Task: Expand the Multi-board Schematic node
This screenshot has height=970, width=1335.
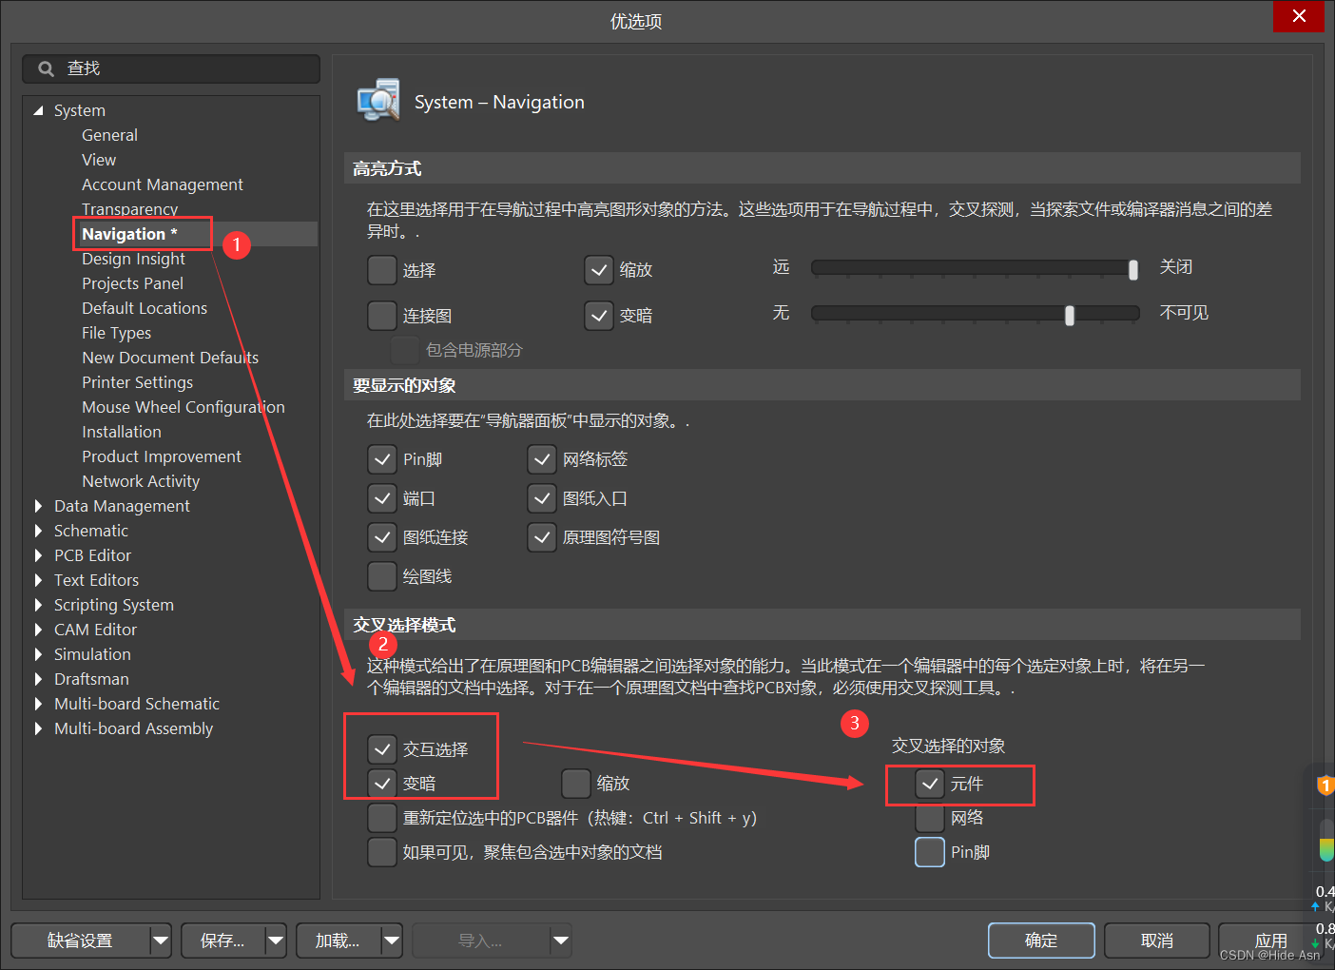Action: (38, 704)
